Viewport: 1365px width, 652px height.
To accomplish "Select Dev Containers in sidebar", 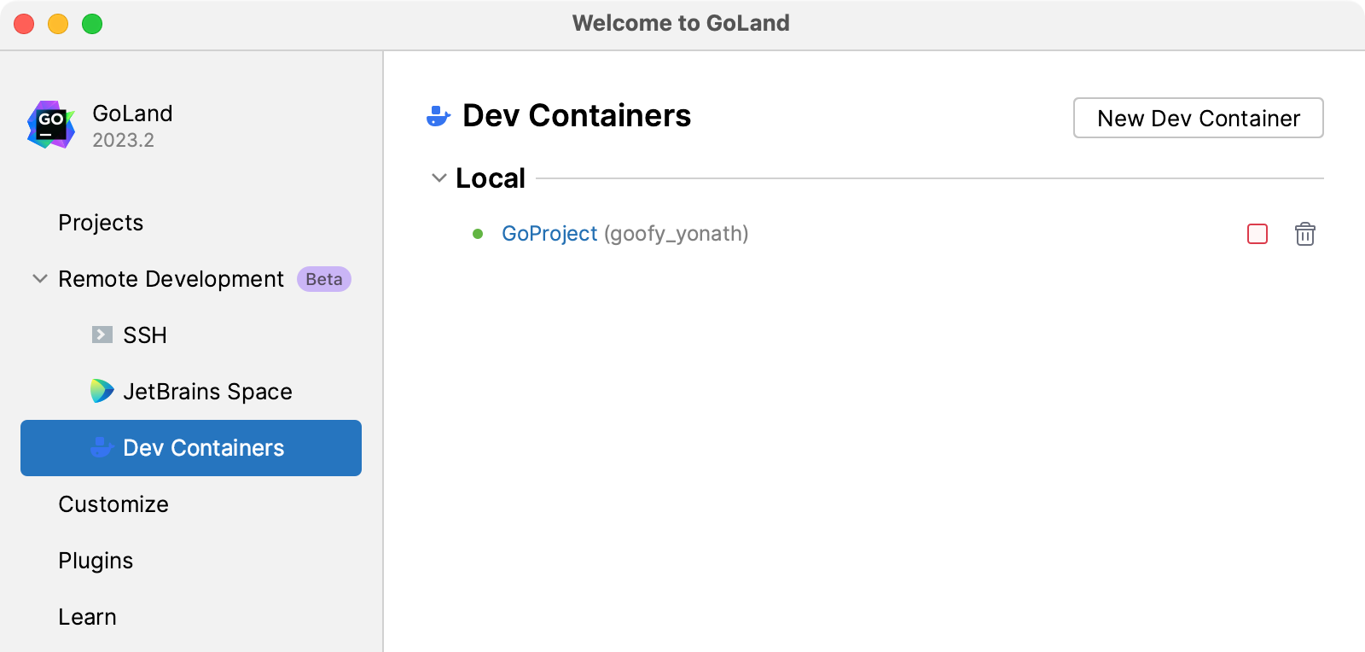I will click(191, 447).
